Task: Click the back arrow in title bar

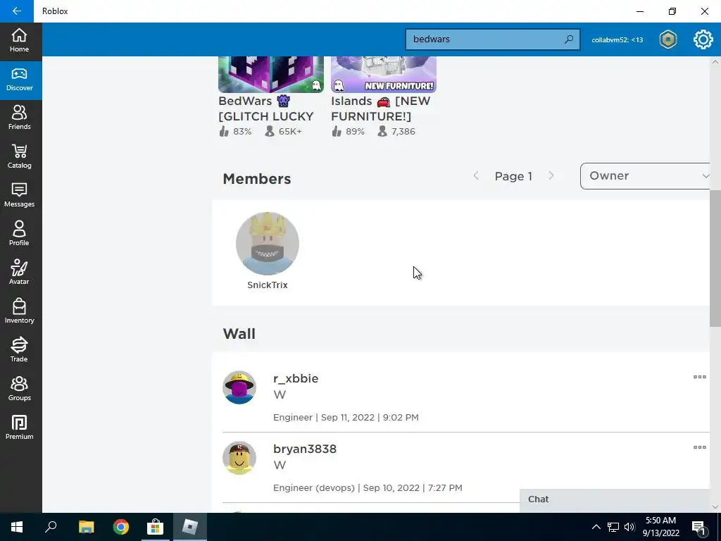Action: (17, 11)
